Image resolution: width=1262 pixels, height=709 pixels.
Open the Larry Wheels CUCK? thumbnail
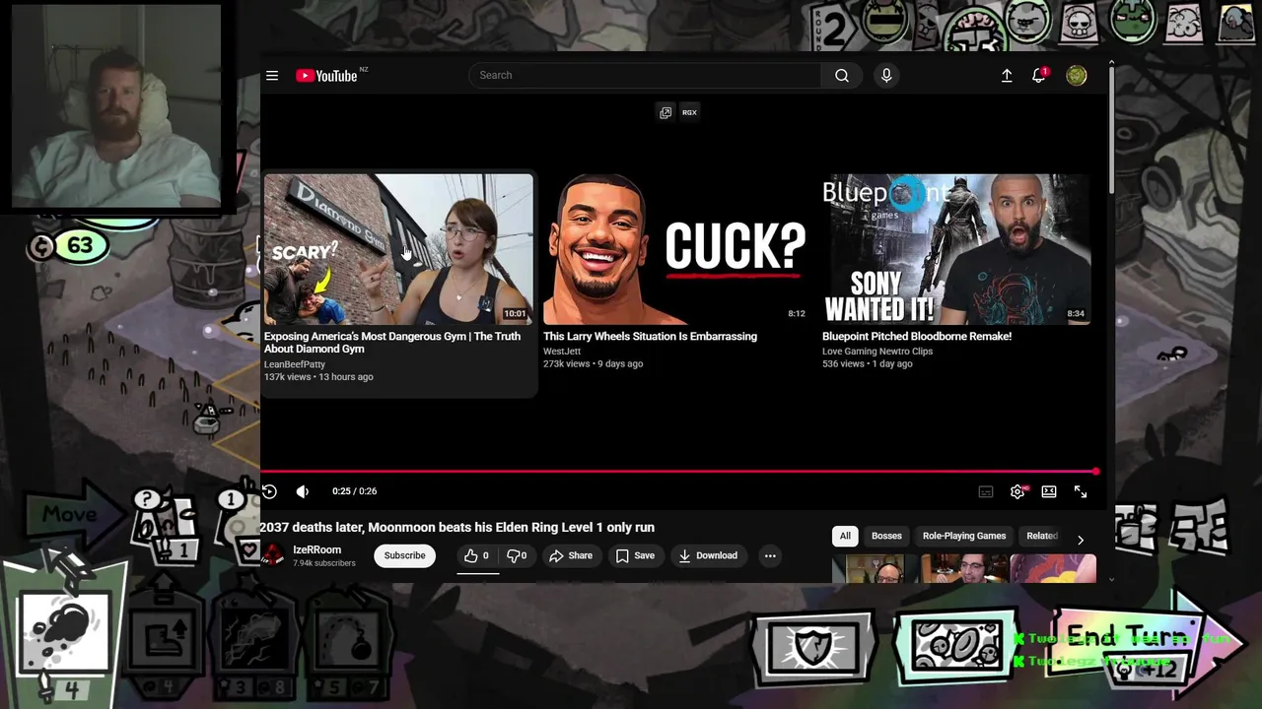click(677, 249)
